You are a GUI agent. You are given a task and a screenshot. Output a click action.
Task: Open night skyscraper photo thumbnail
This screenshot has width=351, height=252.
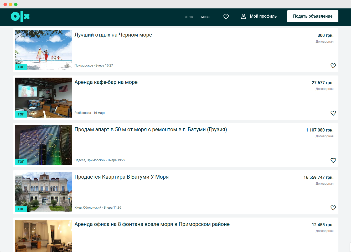tap(44, 145)
